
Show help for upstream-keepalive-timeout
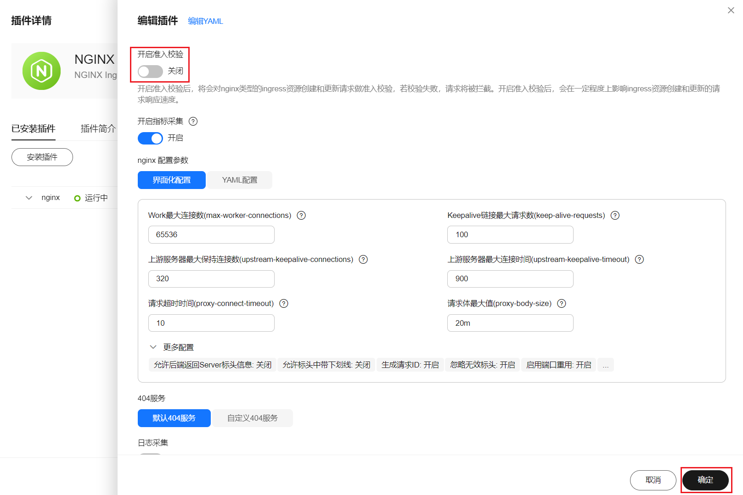(639, 260)
